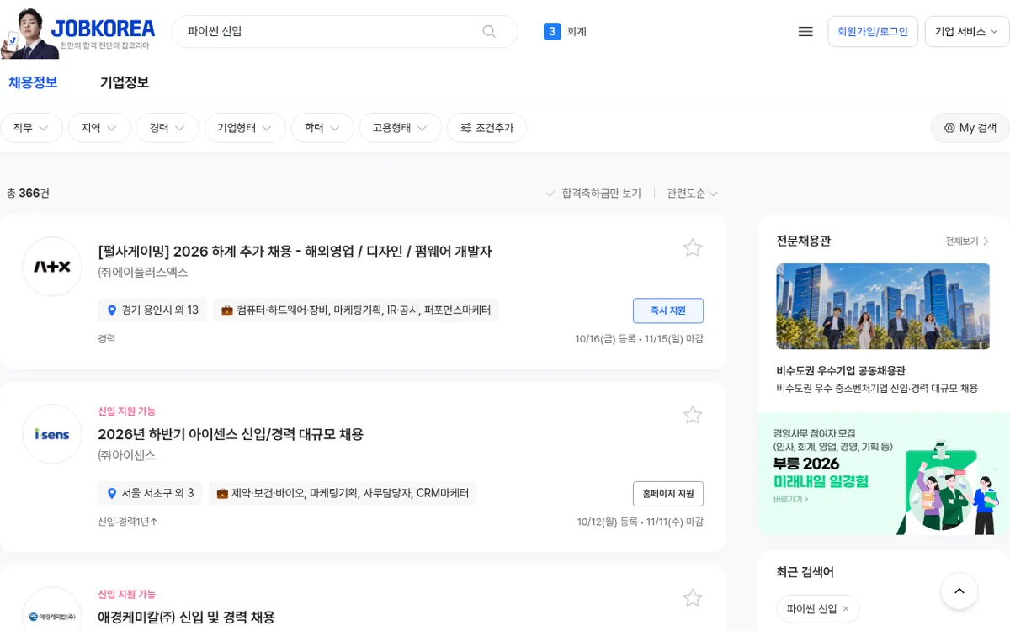Click the 전문채용관 city banner image
The height and width of the screenshot is (631, 1010).
tap(883, 306)
